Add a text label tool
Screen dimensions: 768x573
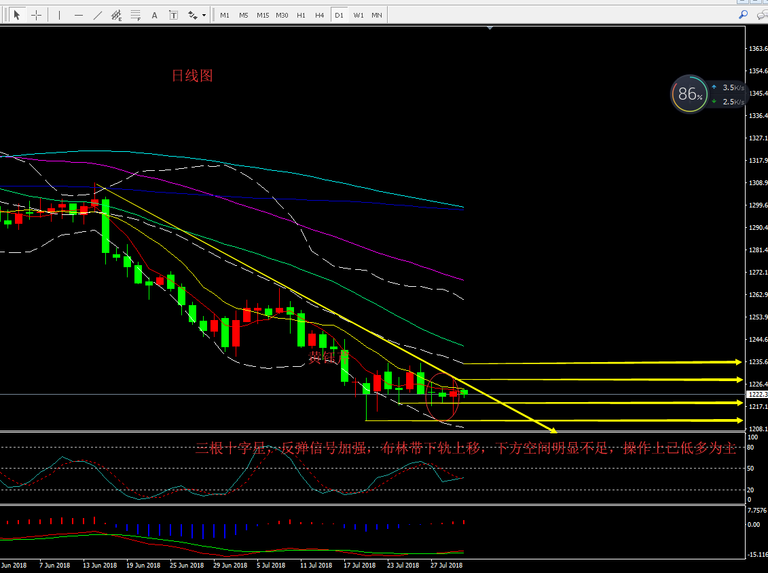pyautogui.click(x=174, y=15)
